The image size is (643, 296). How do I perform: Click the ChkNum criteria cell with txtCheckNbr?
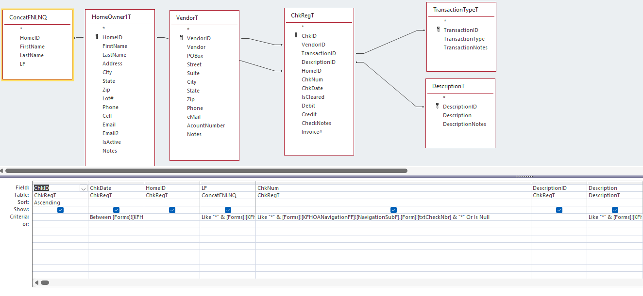(x=393, y=217)
